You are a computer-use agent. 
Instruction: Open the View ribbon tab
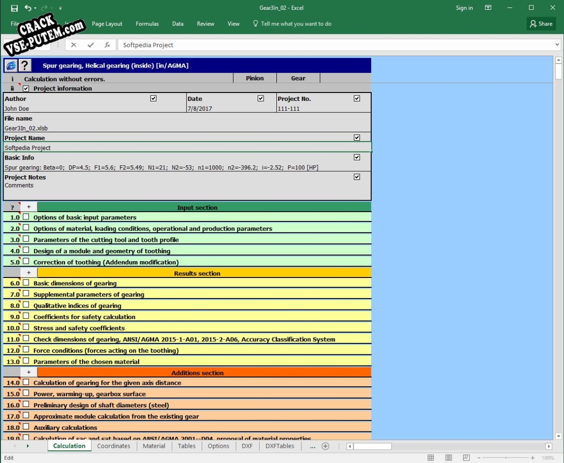click(234, 24)
